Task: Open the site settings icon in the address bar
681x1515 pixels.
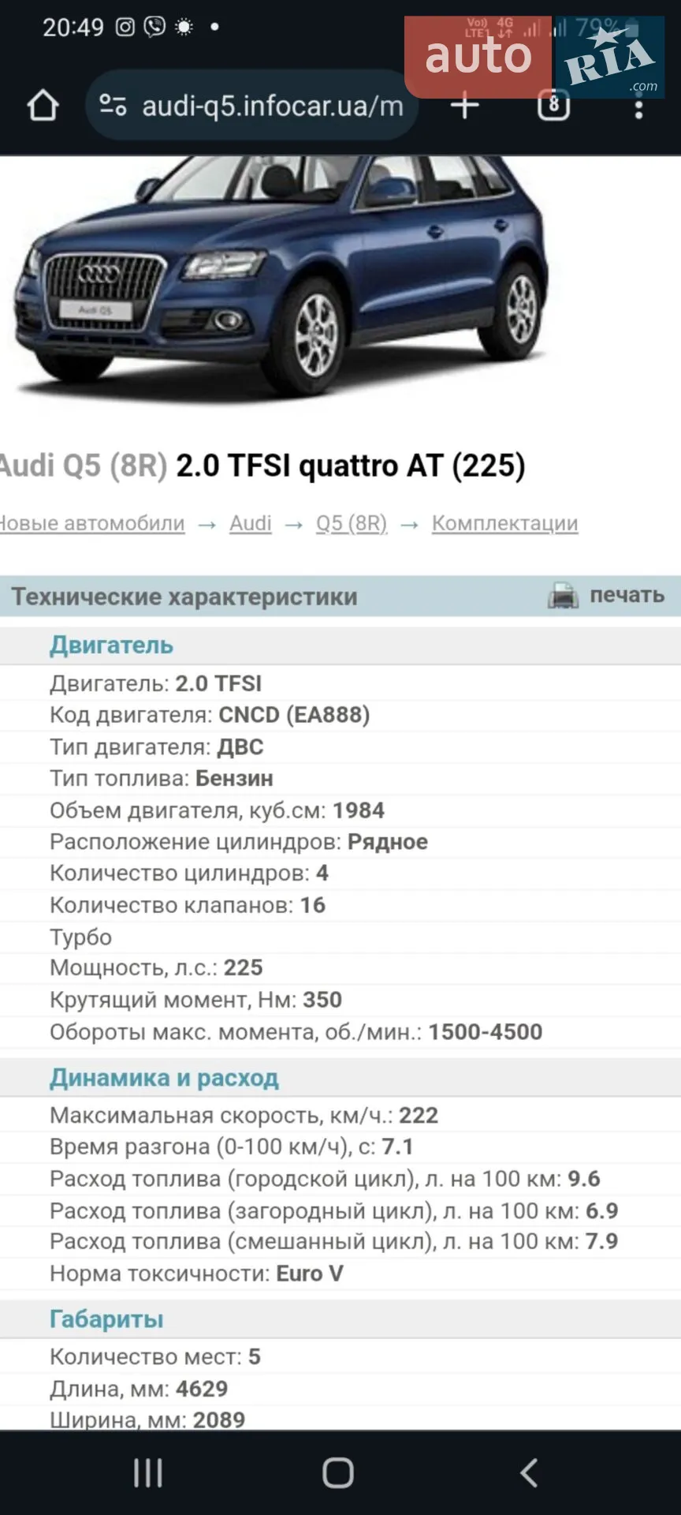Action: pyautogui.click(x=113, y=106)
